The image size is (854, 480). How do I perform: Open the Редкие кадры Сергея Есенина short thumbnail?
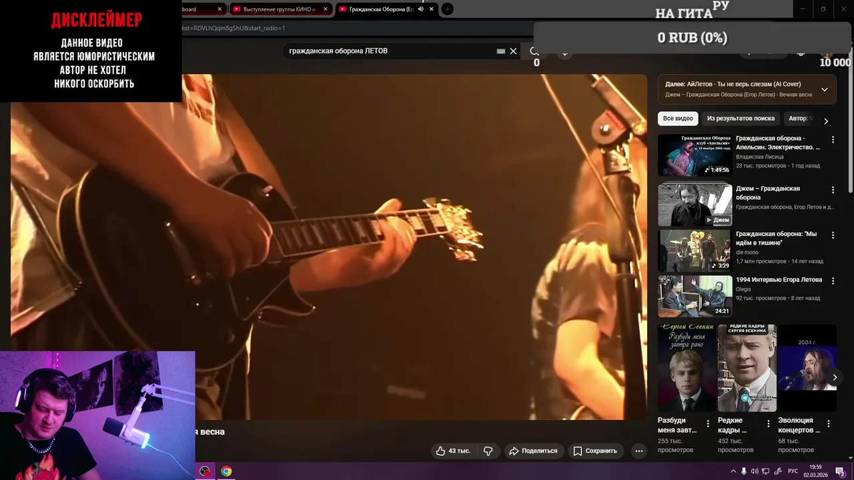point(747,368)
